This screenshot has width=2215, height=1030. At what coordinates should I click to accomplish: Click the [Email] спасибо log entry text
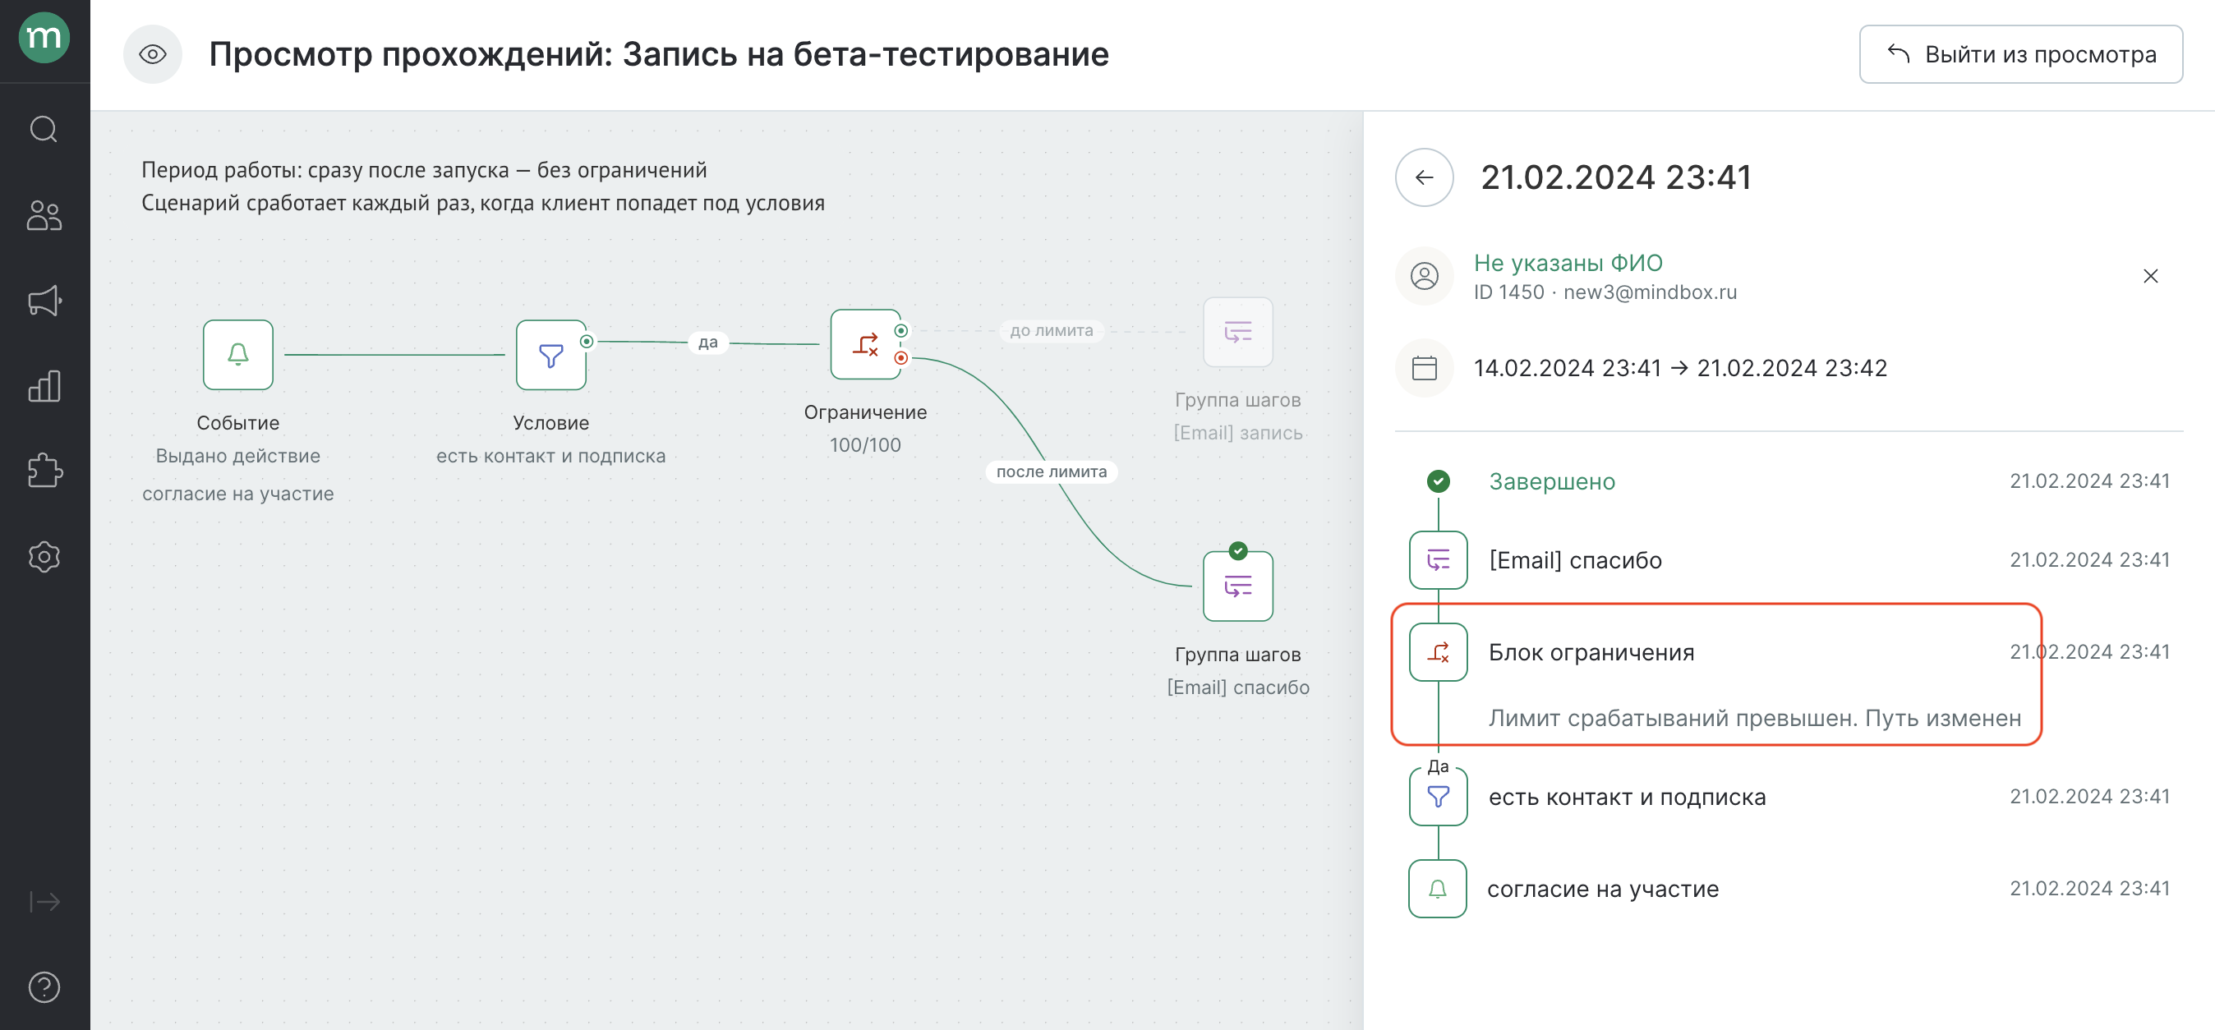tap(1574, 560)
